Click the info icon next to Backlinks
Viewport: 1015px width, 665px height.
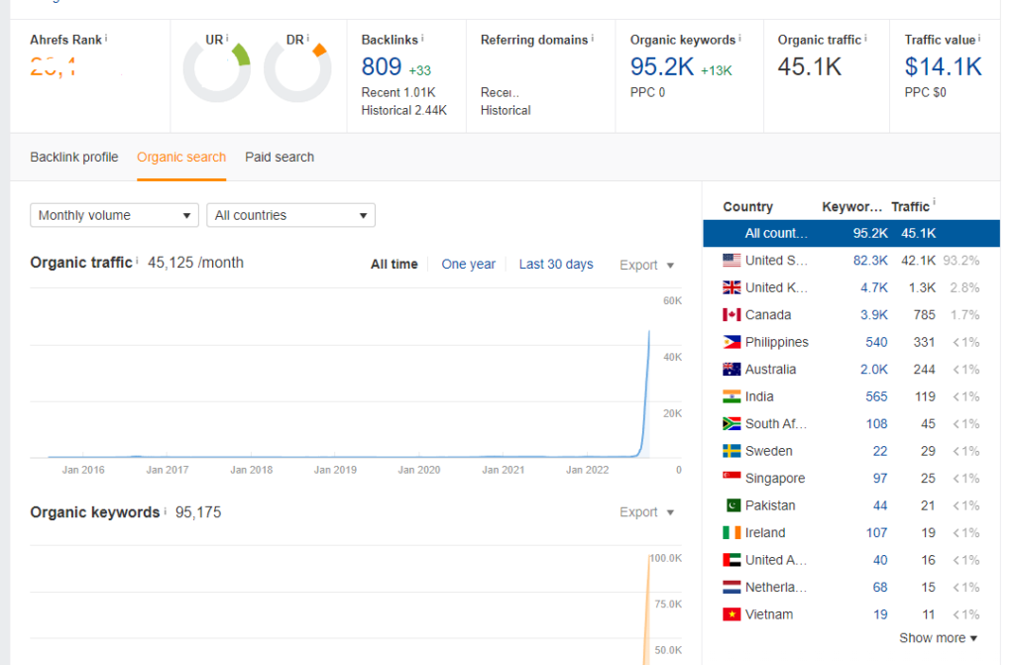(422, 38)
